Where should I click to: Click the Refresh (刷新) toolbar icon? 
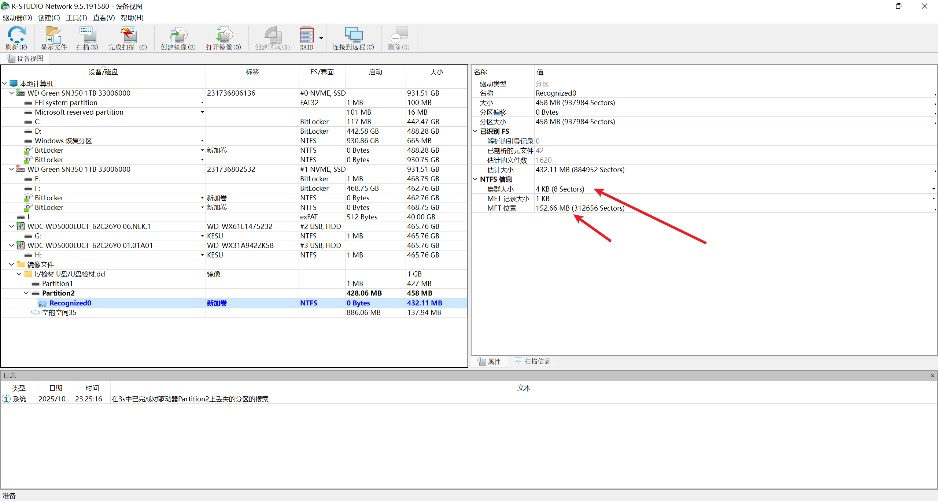tap(16, 37)
